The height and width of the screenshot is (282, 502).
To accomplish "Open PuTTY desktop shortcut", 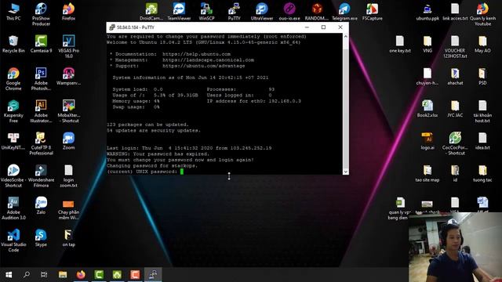I will [234, 12].
